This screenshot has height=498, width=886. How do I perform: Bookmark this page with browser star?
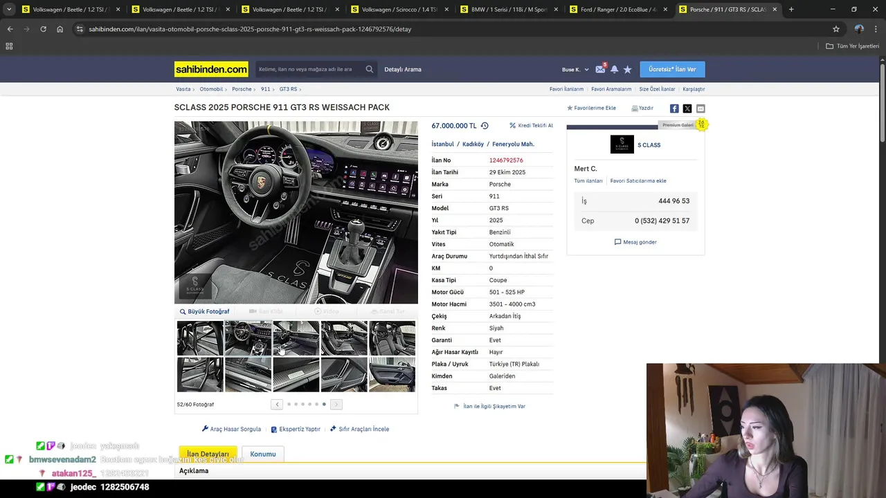[836, 29]
